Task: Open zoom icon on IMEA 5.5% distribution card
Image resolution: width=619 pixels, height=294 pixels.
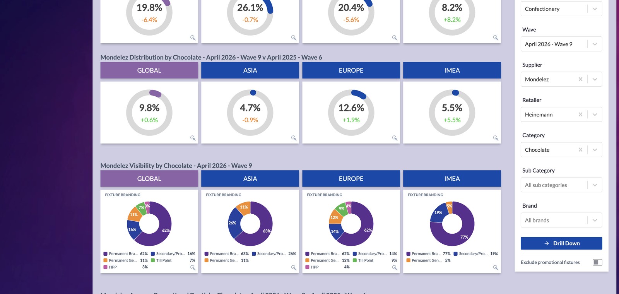Action: [496, 138]
